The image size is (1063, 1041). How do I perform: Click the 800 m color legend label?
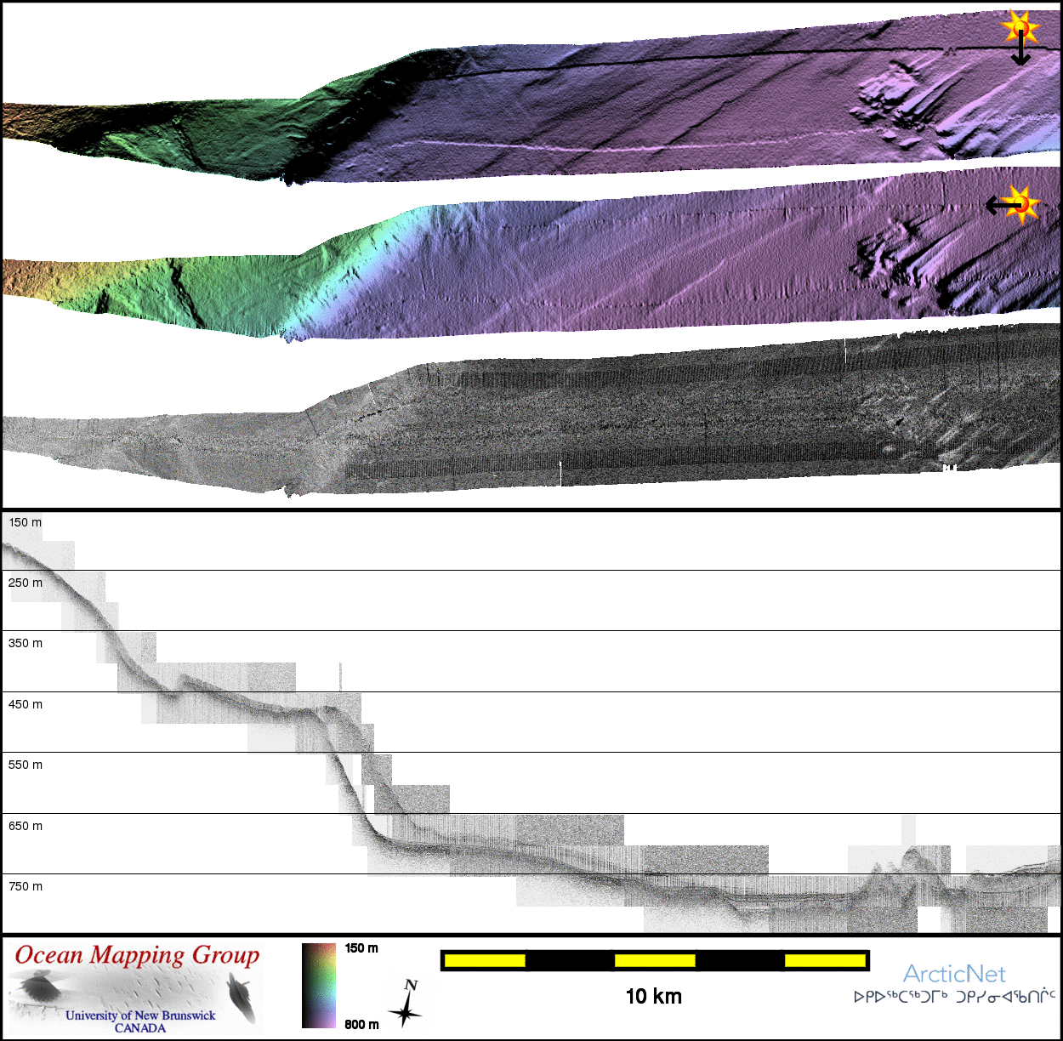tap(361, 1024)
